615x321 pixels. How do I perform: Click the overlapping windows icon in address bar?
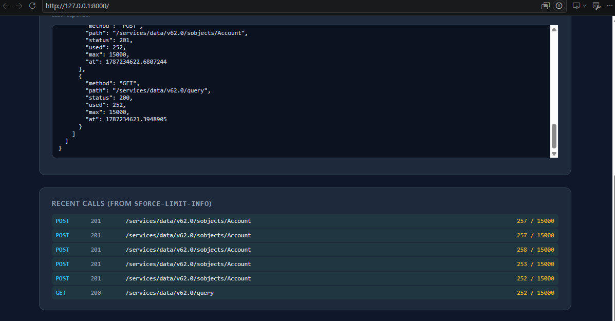tap(546, 6)
